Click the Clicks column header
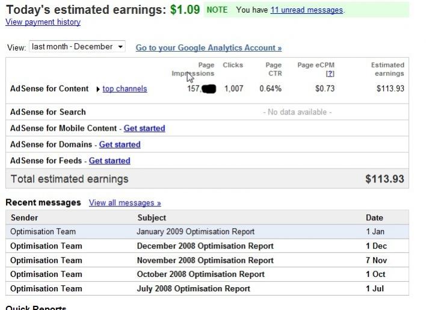The width and height of the screenshot is (426, 310). 233,65
